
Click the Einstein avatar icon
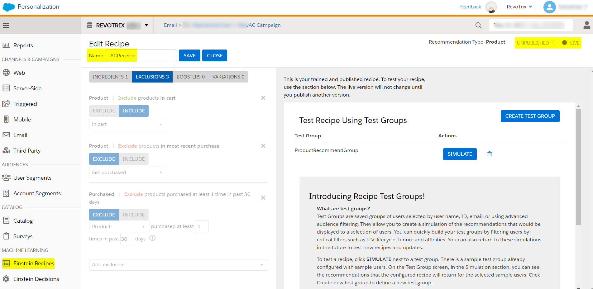pyautogui.click(x=491, y=7)
